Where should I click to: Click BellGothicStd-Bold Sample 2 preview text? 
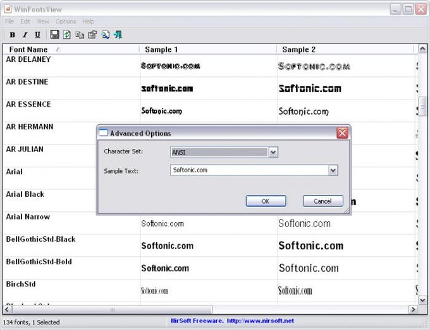pos(309,268)
